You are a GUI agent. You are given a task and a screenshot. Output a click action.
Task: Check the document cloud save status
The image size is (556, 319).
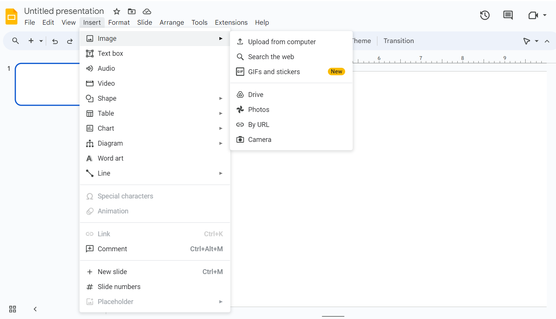click(x=146, y=12)
